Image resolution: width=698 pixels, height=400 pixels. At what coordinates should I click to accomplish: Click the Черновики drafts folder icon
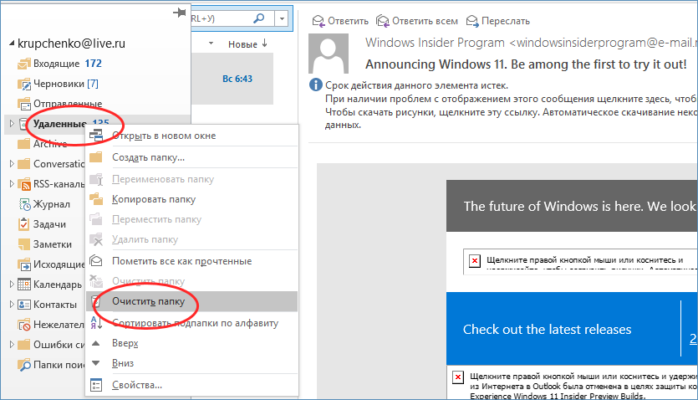point(24,85)
